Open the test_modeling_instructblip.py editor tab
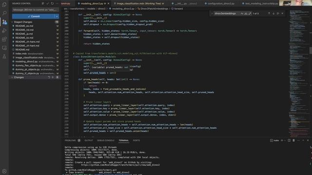The width and height of the screenshot is (312, 175). [260, 3]
